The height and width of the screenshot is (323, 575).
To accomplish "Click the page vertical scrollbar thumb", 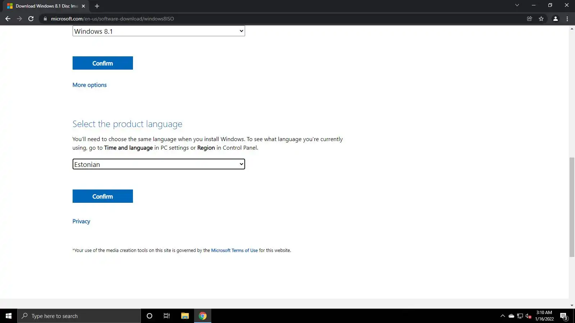I will pos(572,207).
